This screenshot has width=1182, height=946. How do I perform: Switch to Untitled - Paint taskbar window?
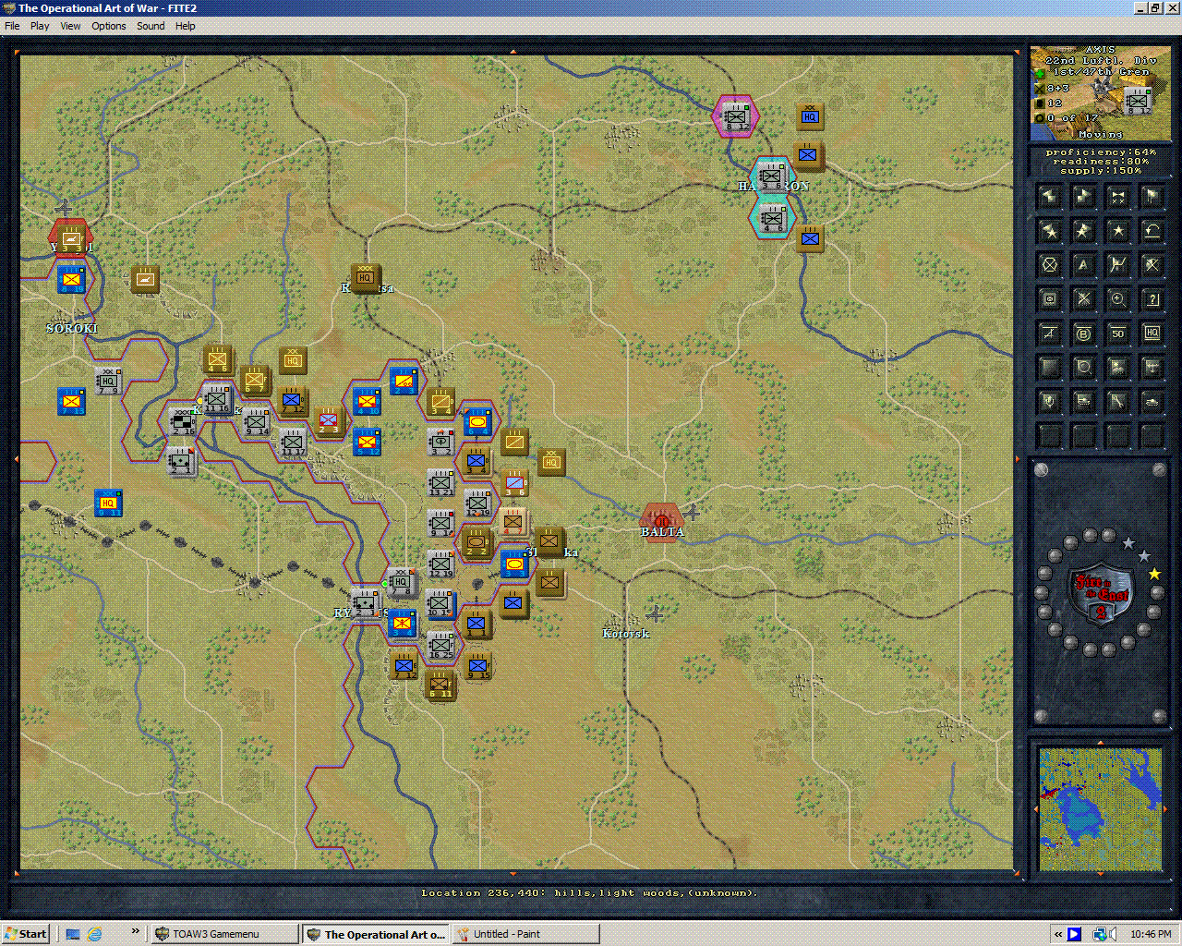click(525, 934)
